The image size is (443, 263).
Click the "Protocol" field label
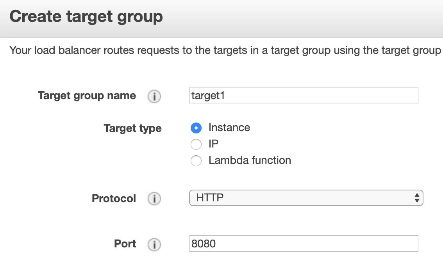point(114,198)
